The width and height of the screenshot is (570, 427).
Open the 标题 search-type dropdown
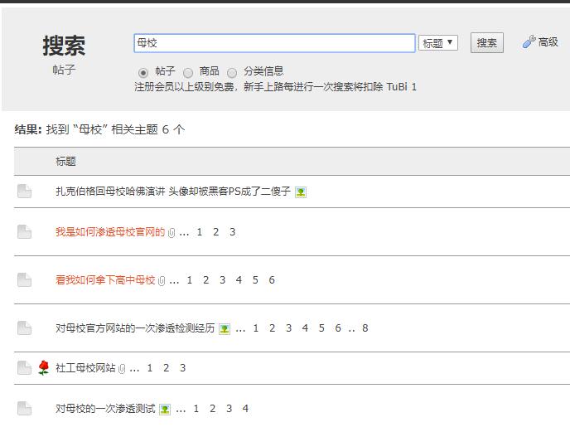[x=438, y=43]
